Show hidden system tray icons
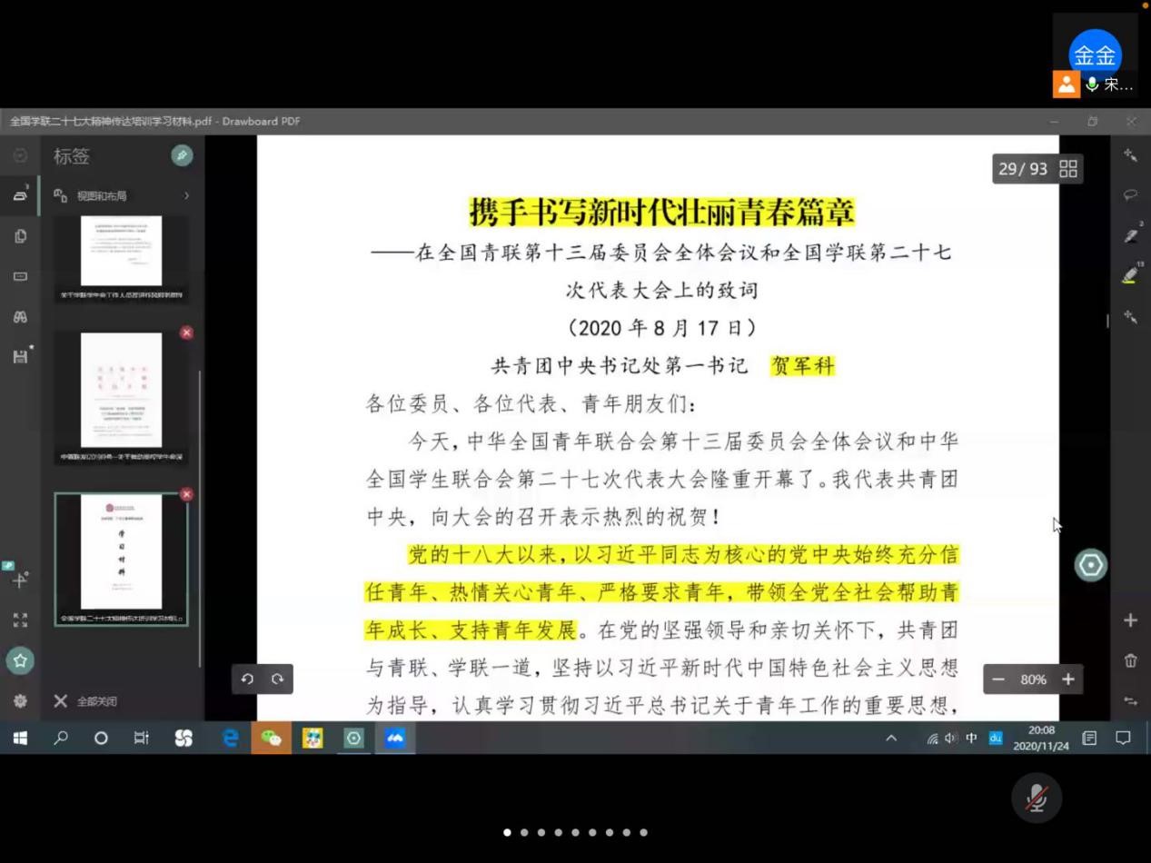The height and width of the screenshot is (863, 1151). (x=891, y=739)
